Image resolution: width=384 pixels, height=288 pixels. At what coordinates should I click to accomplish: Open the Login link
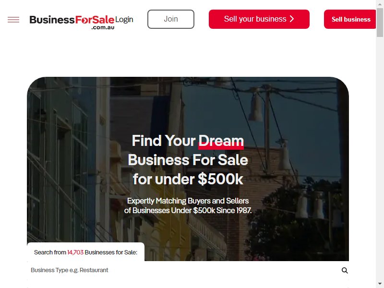tap(124, 19)
